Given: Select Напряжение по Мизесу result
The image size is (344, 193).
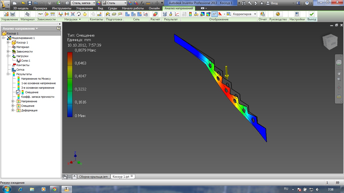Looking at the screenshot, I should point(36,79).
